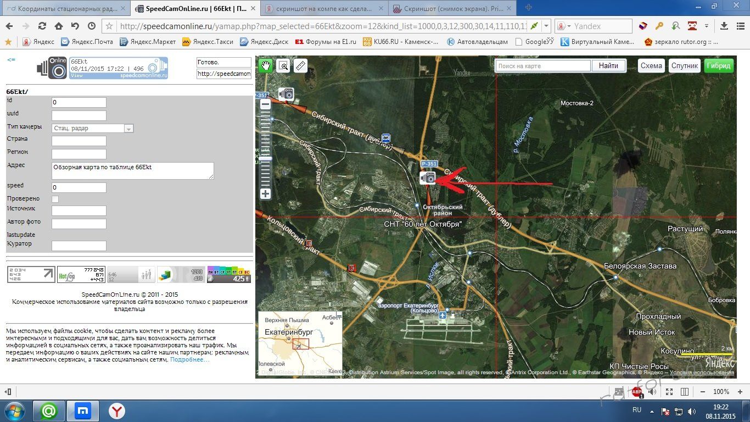
Task: Toggle the Проверено checkbox
Action: point(55,199)
